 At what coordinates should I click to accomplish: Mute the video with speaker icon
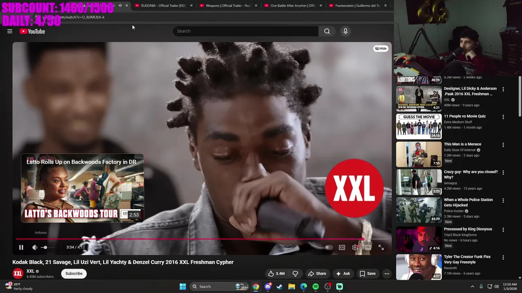click(35, 247)
